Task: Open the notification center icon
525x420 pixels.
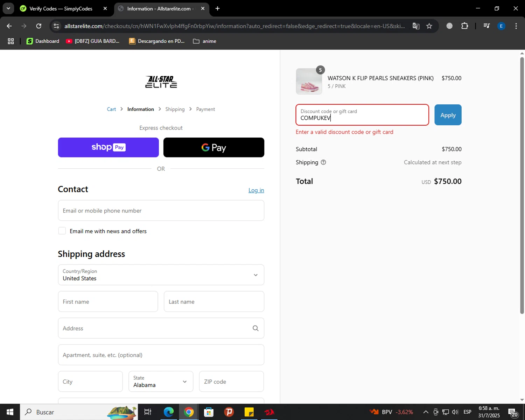Action: [x=513, y=412]
